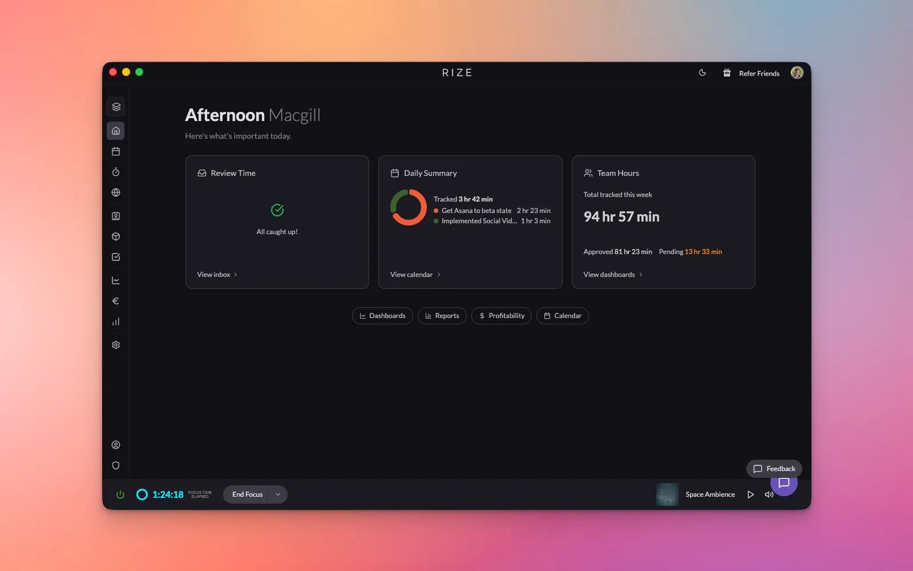This screenshot has height=571, width=913.
Task: Open the Profitability shortcut tab
Action: [x=502, y=316]
